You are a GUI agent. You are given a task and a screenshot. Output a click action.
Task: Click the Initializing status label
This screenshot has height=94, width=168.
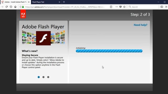81,48
